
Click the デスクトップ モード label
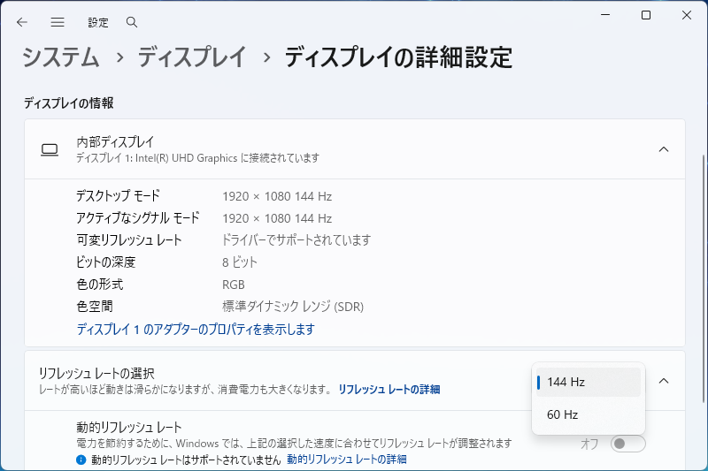pyautogui.click(x=118, y=196)
